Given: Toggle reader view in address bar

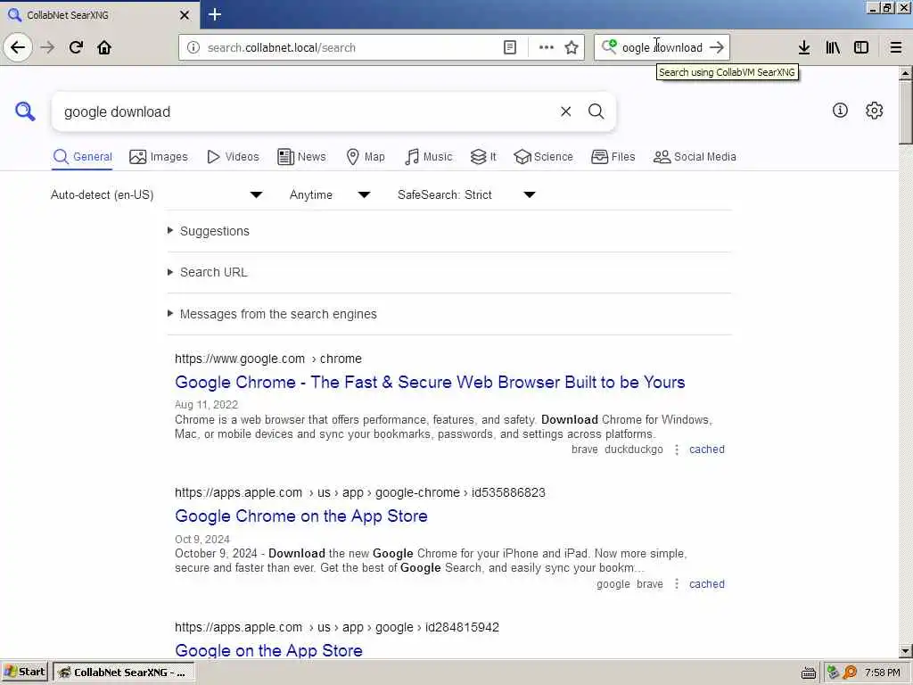Looking at the screenshot, I should pos(509,48).
